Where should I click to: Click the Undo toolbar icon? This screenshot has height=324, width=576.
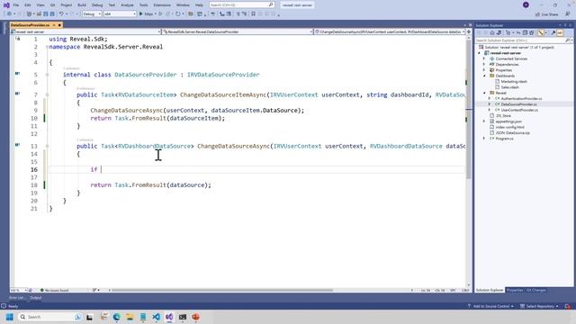pos(61,14)
